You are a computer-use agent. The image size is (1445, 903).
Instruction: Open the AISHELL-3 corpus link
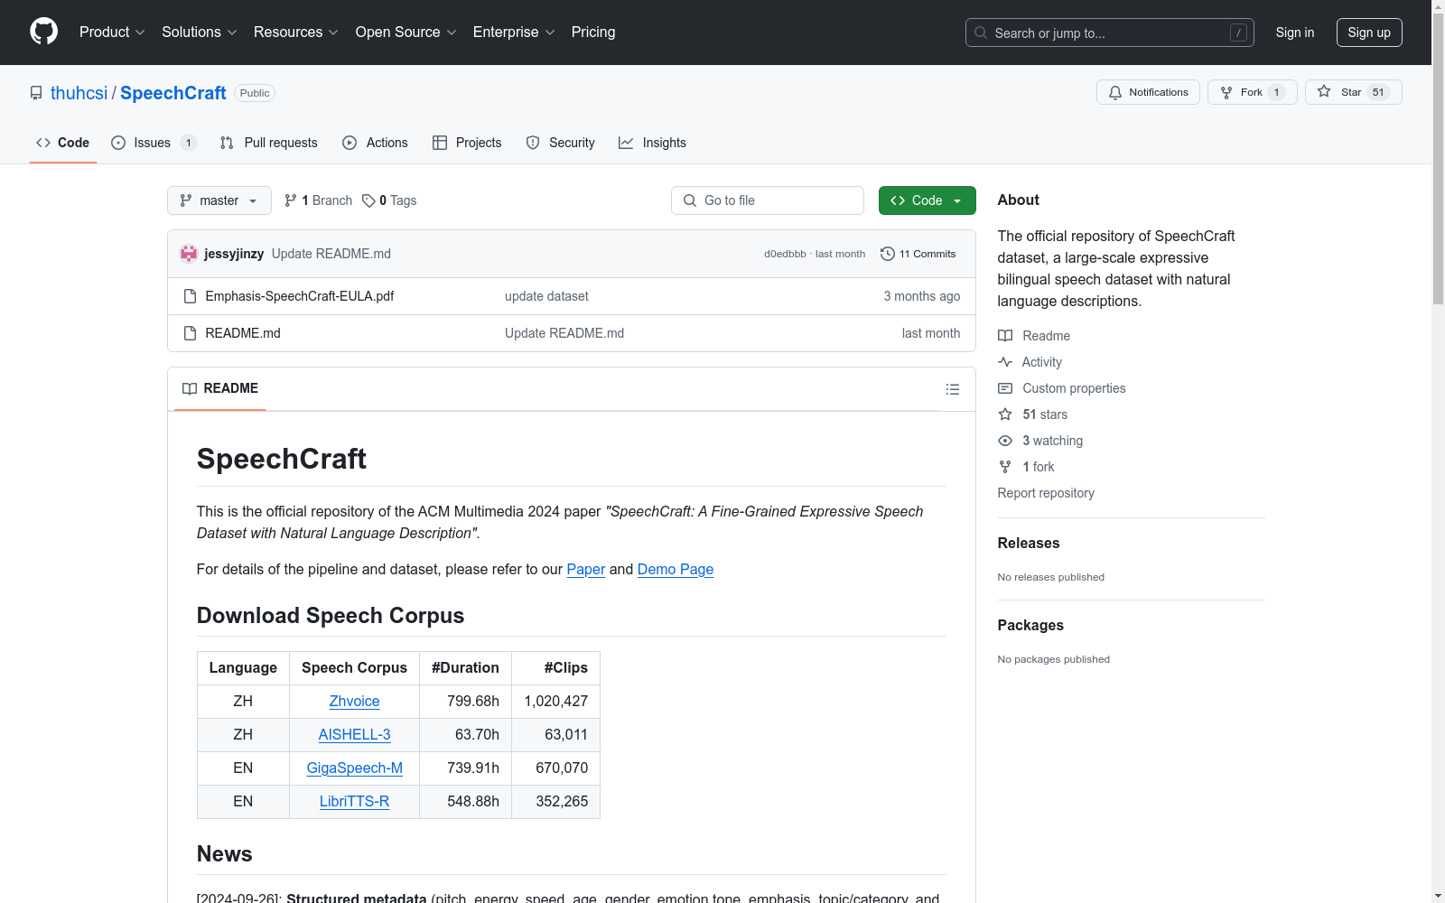point(354,734)
